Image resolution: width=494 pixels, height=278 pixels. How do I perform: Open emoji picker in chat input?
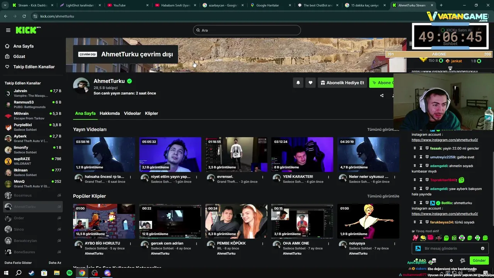[482, 248]
